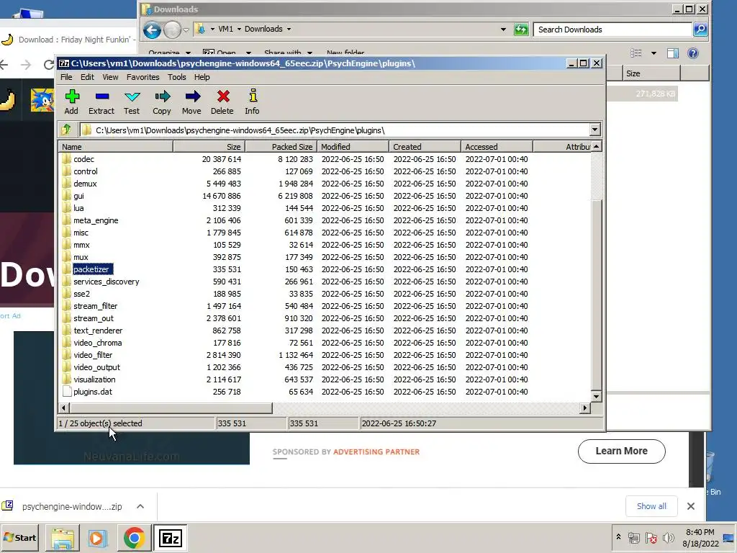Click the Back arrow in Downloads window
The image size is (737, 553).
153,30
